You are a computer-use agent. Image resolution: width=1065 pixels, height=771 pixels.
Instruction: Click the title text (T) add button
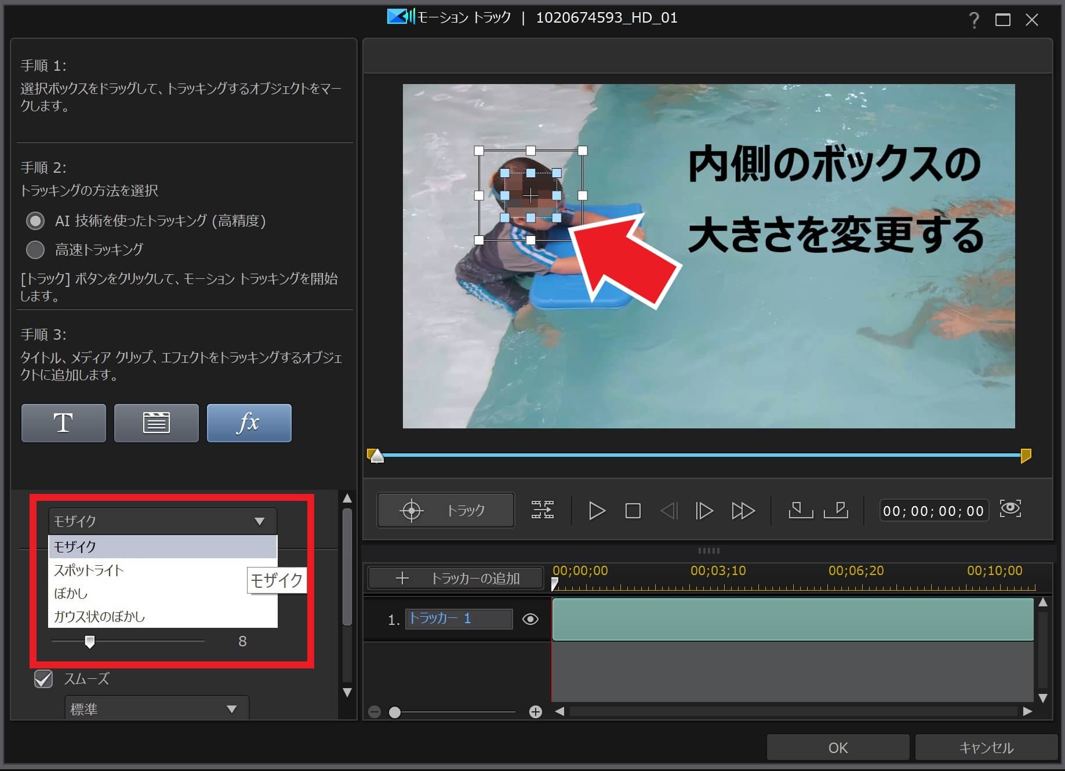pyautogui.click(x=63, y=423)
